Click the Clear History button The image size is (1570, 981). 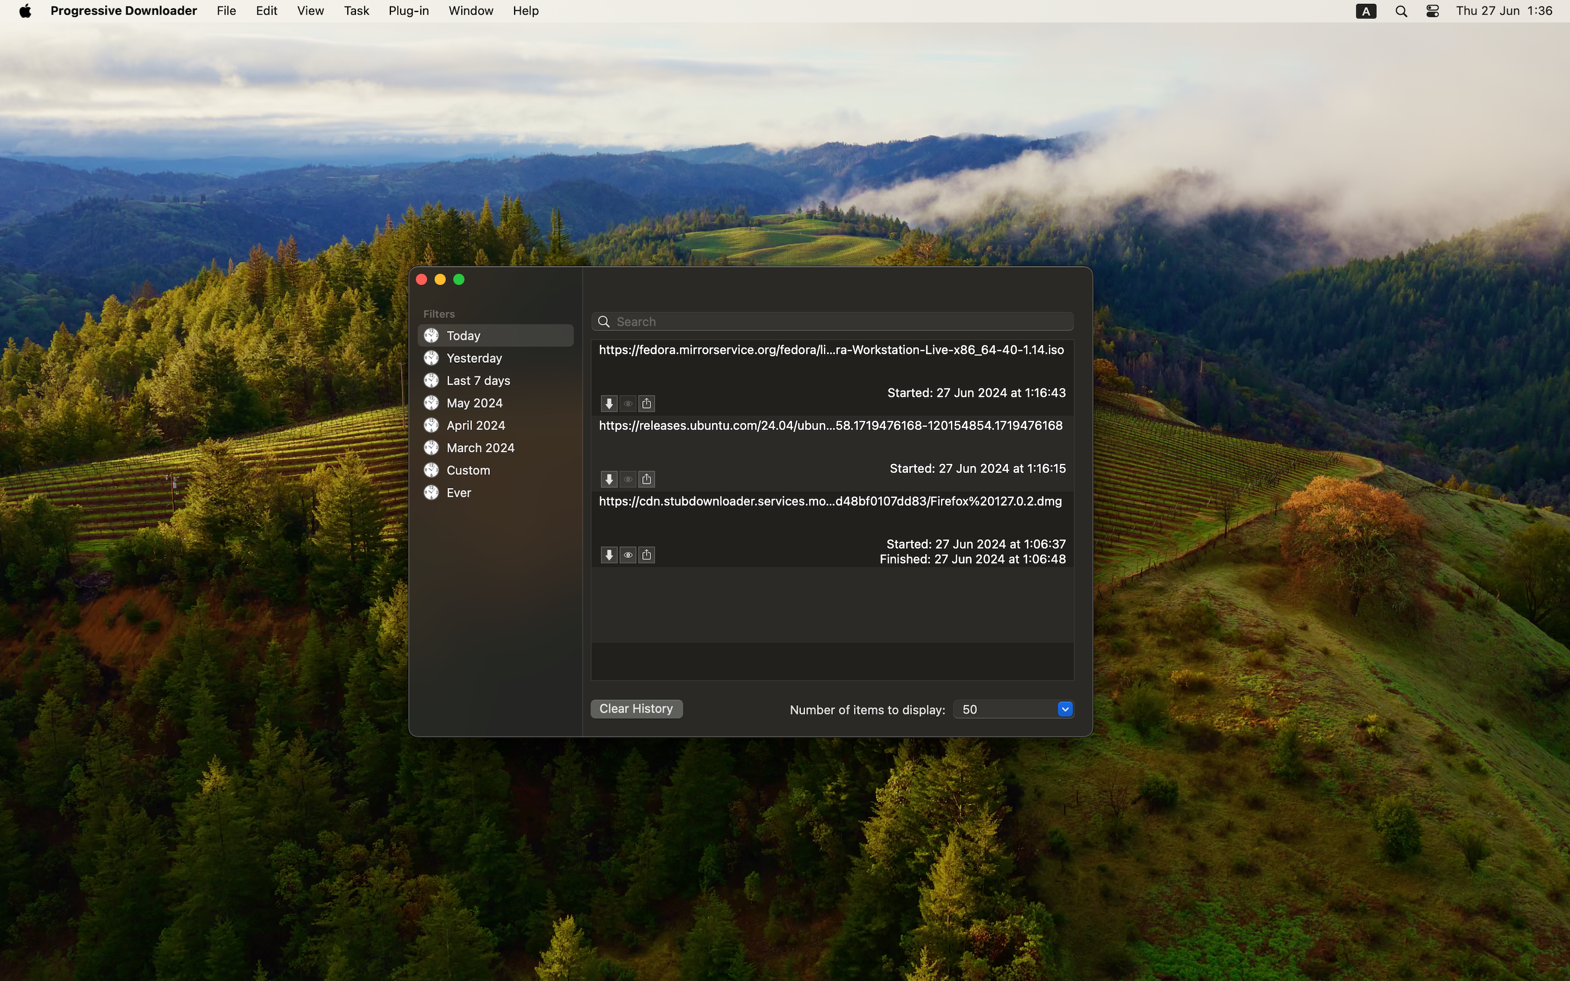click(x=636, y=708)
